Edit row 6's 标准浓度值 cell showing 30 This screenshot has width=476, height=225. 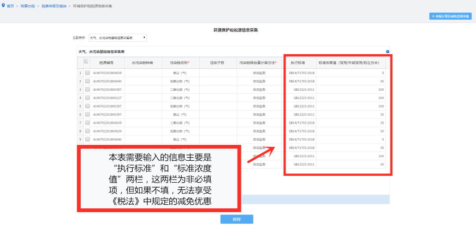click(x=351, y=114)
